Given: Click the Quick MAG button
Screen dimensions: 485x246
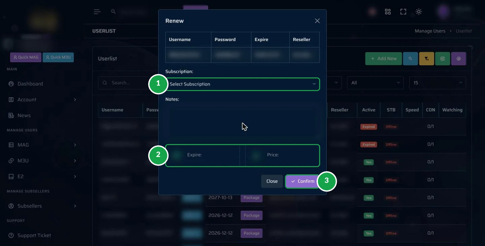Looking at the screenshot, I should (26, 57).
